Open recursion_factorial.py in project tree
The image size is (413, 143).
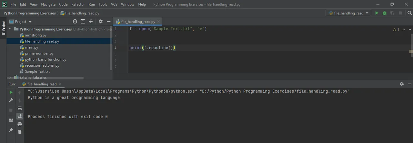[42, 65]
